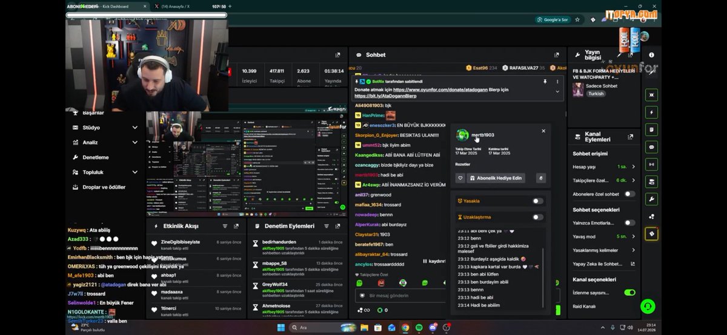Click username akifbey1905 under bedirhandurden entry
Image resolution: width=727 pixels, height=335 pixels.
click(274, 249)
